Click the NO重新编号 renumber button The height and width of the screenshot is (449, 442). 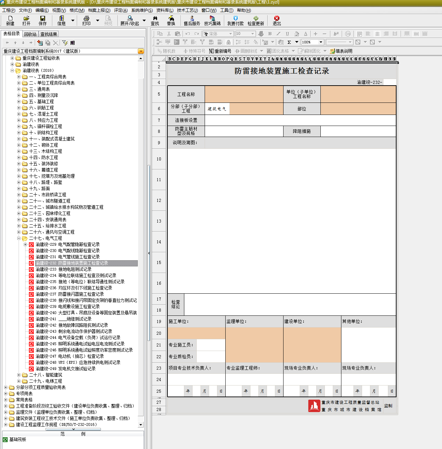point(220,51)
